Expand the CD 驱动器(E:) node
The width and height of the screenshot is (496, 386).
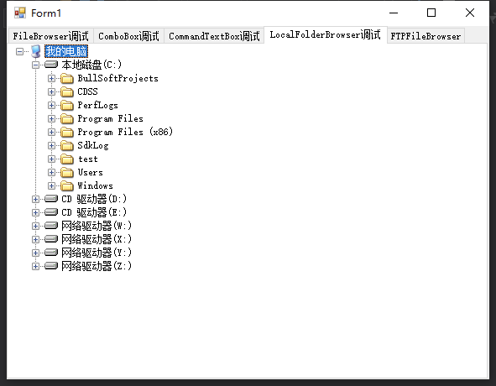pos(35,212)
